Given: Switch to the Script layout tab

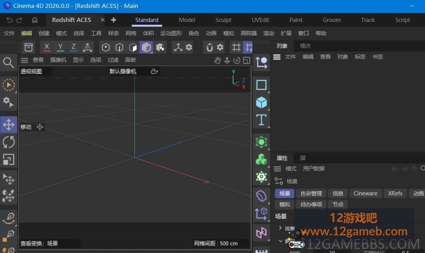Looking at the screenshot, I should click(403, 20).
